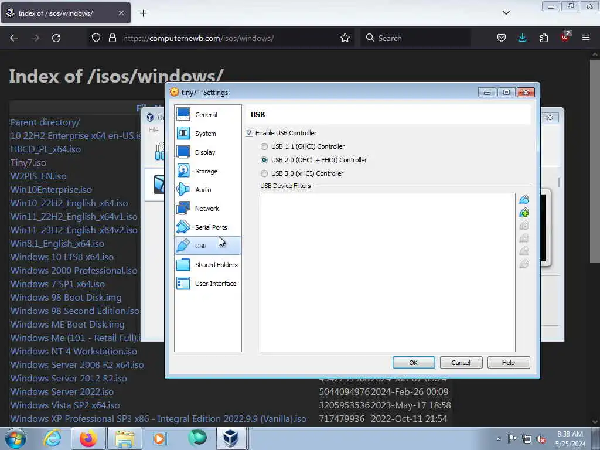This screenshot has width=600, height=450.
Task: Open the Network settings category
Action: [x=208, y=209]
